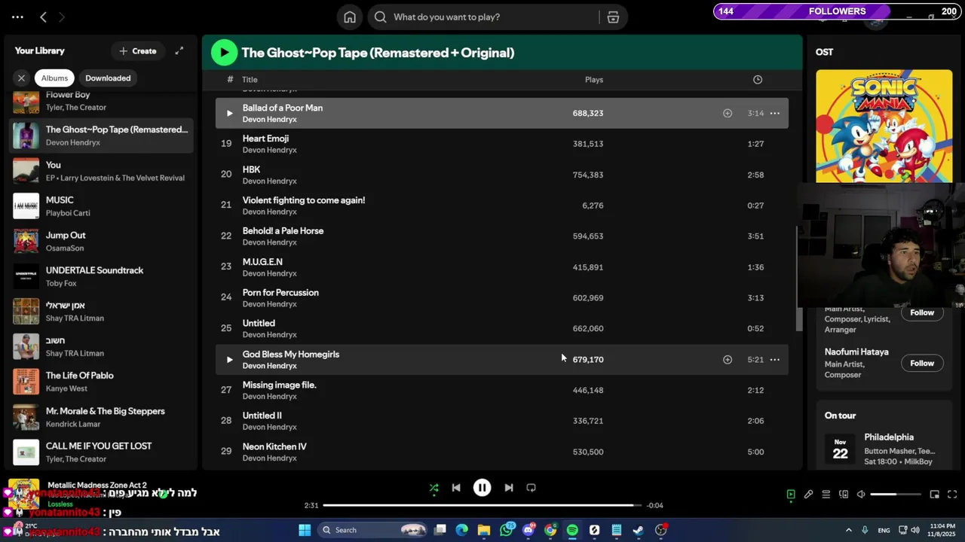965x542 pixels.
Task: Sort by the Plays column header
Action: (594, 80)
